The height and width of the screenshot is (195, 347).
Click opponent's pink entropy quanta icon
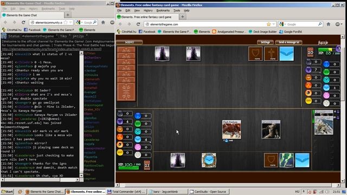[x=326, y=95]
